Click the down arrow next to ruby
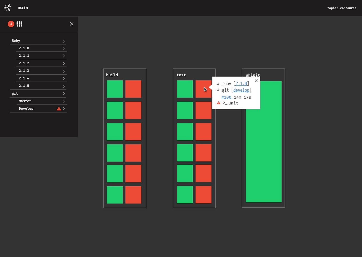This screenshot has width=362, height=257. (218, 84)
